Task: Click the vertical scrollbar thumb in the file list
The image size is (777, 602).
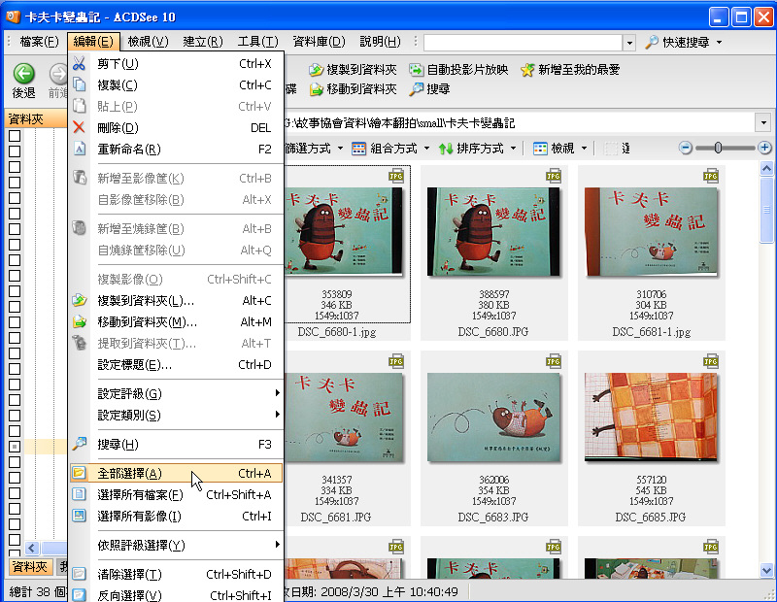Action: click(766, 210)
